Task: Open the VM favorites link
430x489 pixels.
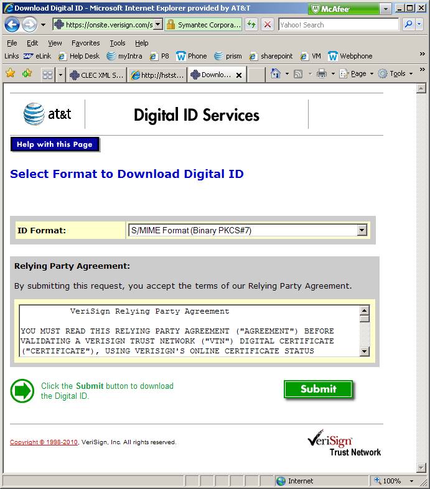Action: 311,56
